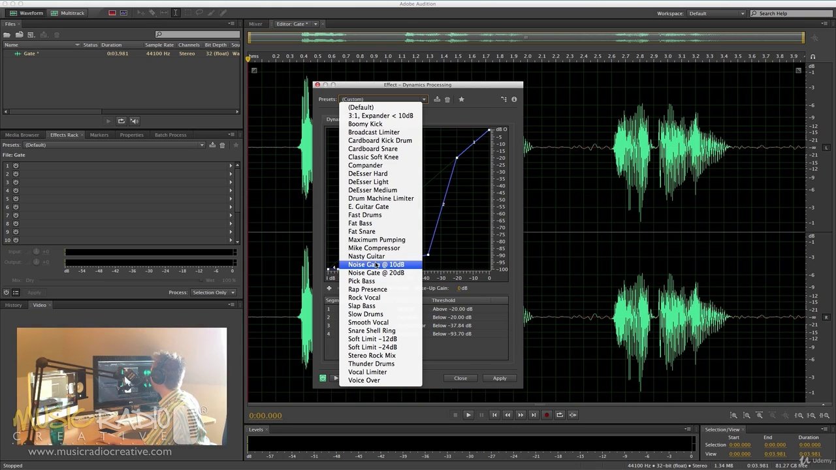Click Apply in Dynamics Processing dialog
This screenshot has width=836, height=470.
click(x=500, y=378)
